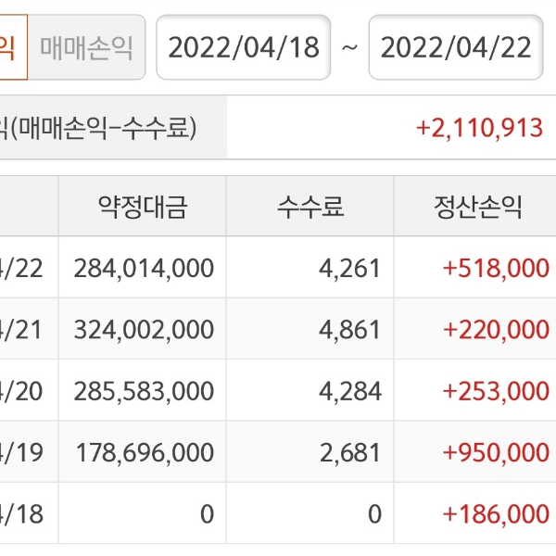Click the 178,696,000 contract amount cell
Image resolution: width=556 pixels, height=556 pixels.
[x=145, y=452]
